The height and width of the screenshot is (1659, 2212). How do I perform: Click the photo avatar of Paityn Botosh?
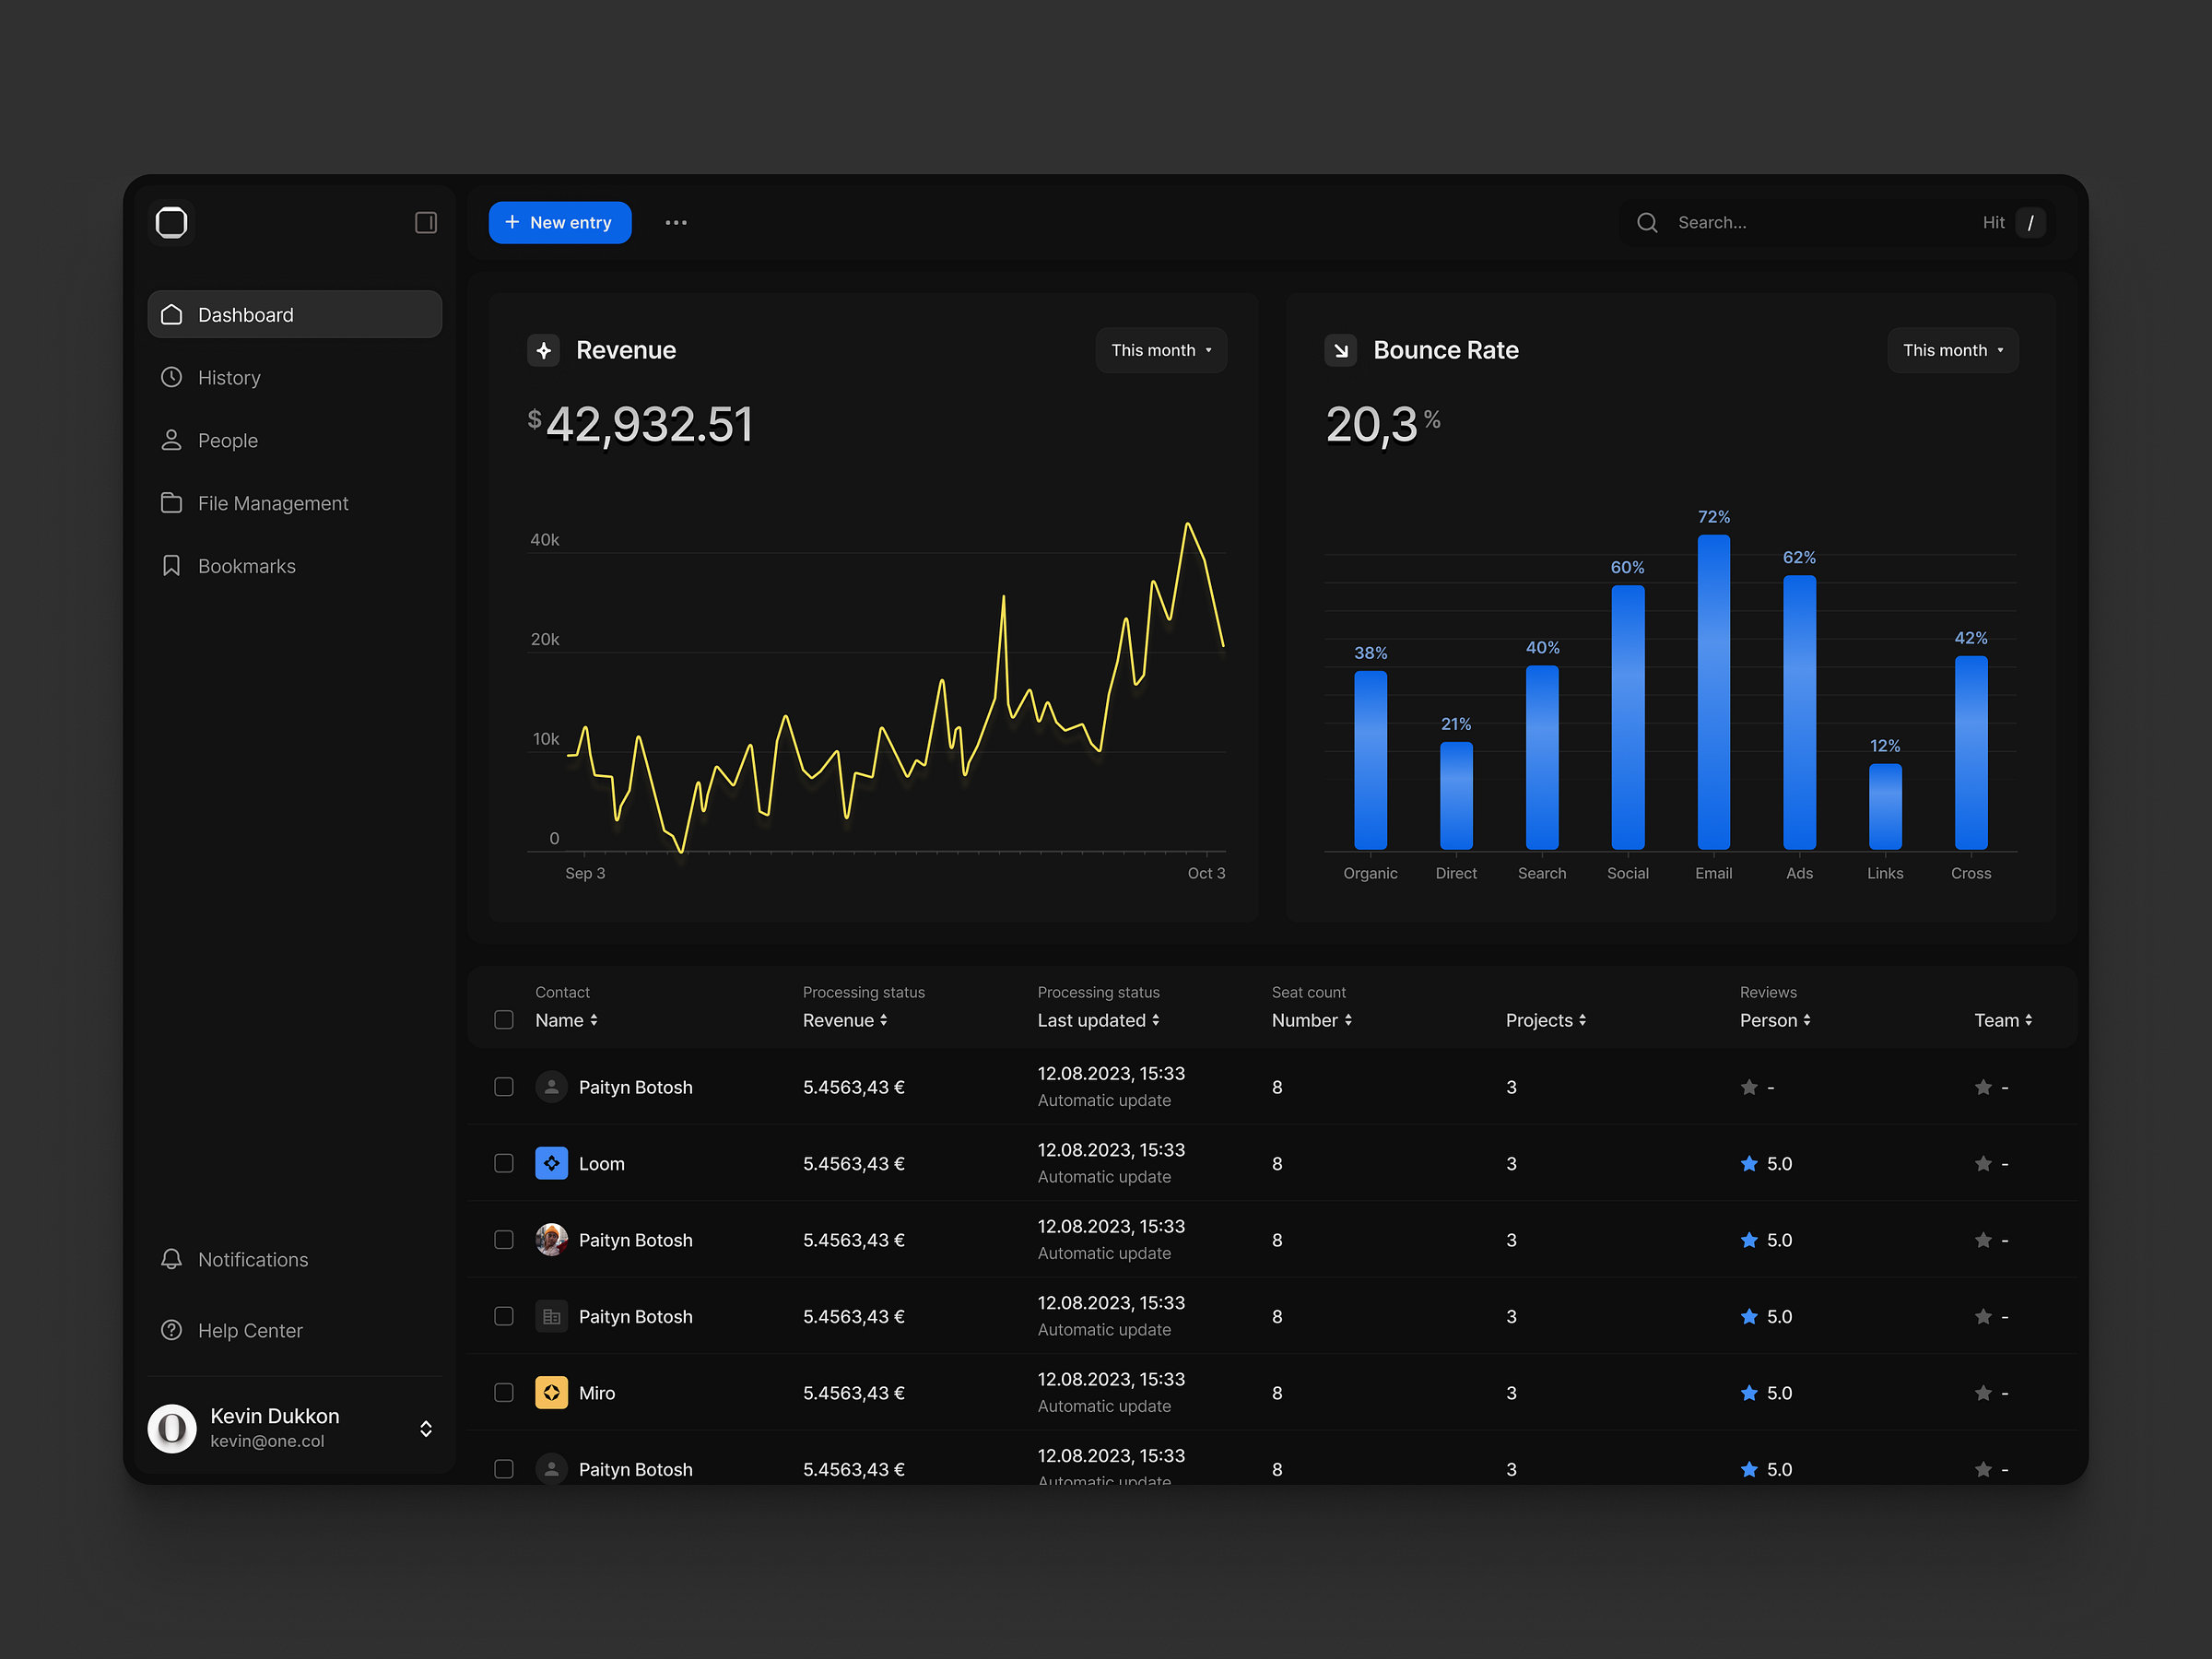coord(551,1239)
